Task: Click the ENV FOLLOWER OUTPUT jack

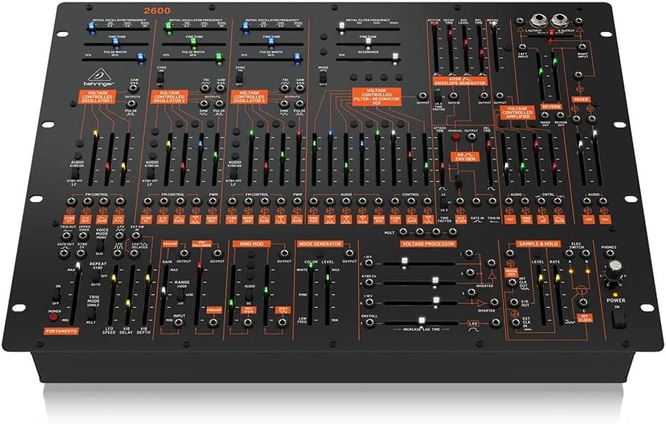Action: point(217,253)
